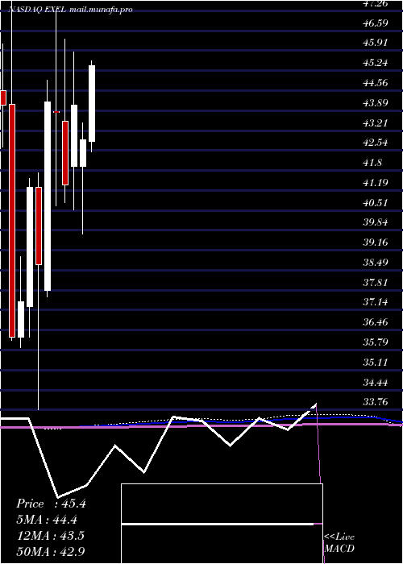Click the 35.79 price axis label
Viewport: 403px width, 564px height.
click(376, 342)
